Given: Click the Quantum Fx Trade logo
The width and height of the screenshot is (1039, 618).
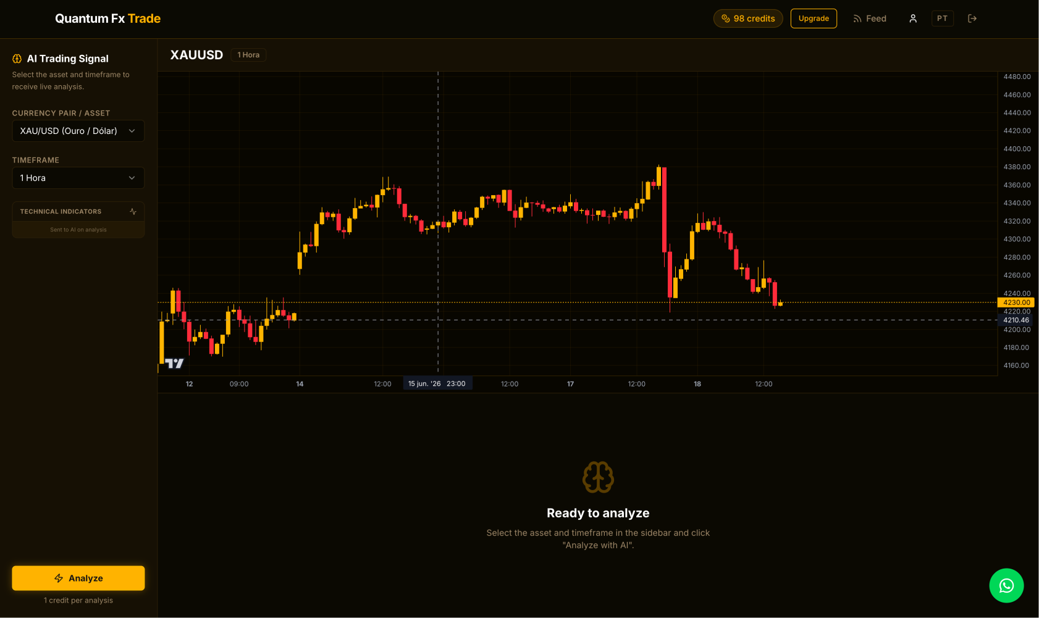Looking at the screenshot, I should pyautogui.click(x=107, y=19).
